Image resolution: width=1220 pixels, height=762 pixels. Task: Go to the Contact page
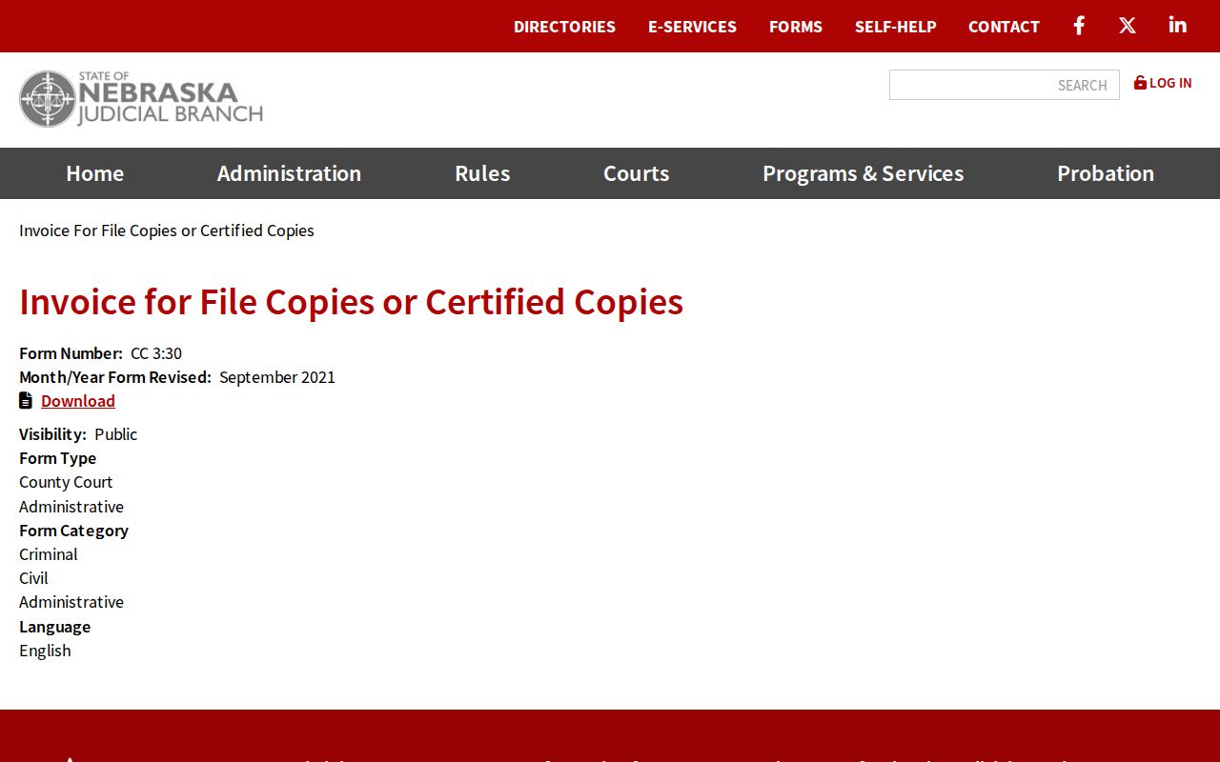click(1004, 27)
